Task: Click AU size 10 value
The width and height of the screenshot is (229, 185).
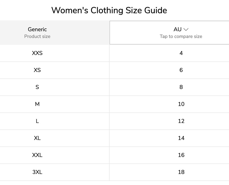Action: [181, 104]
